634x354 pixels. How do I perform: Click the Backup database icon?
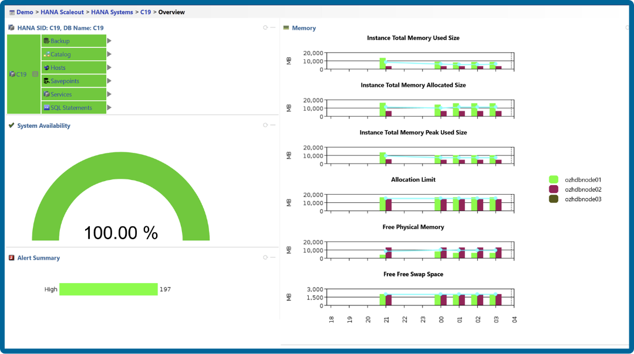pos(46,41)
